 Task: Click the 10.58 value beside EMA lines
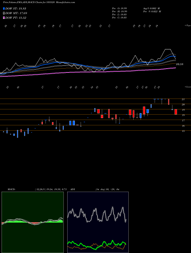coord(180,64)
